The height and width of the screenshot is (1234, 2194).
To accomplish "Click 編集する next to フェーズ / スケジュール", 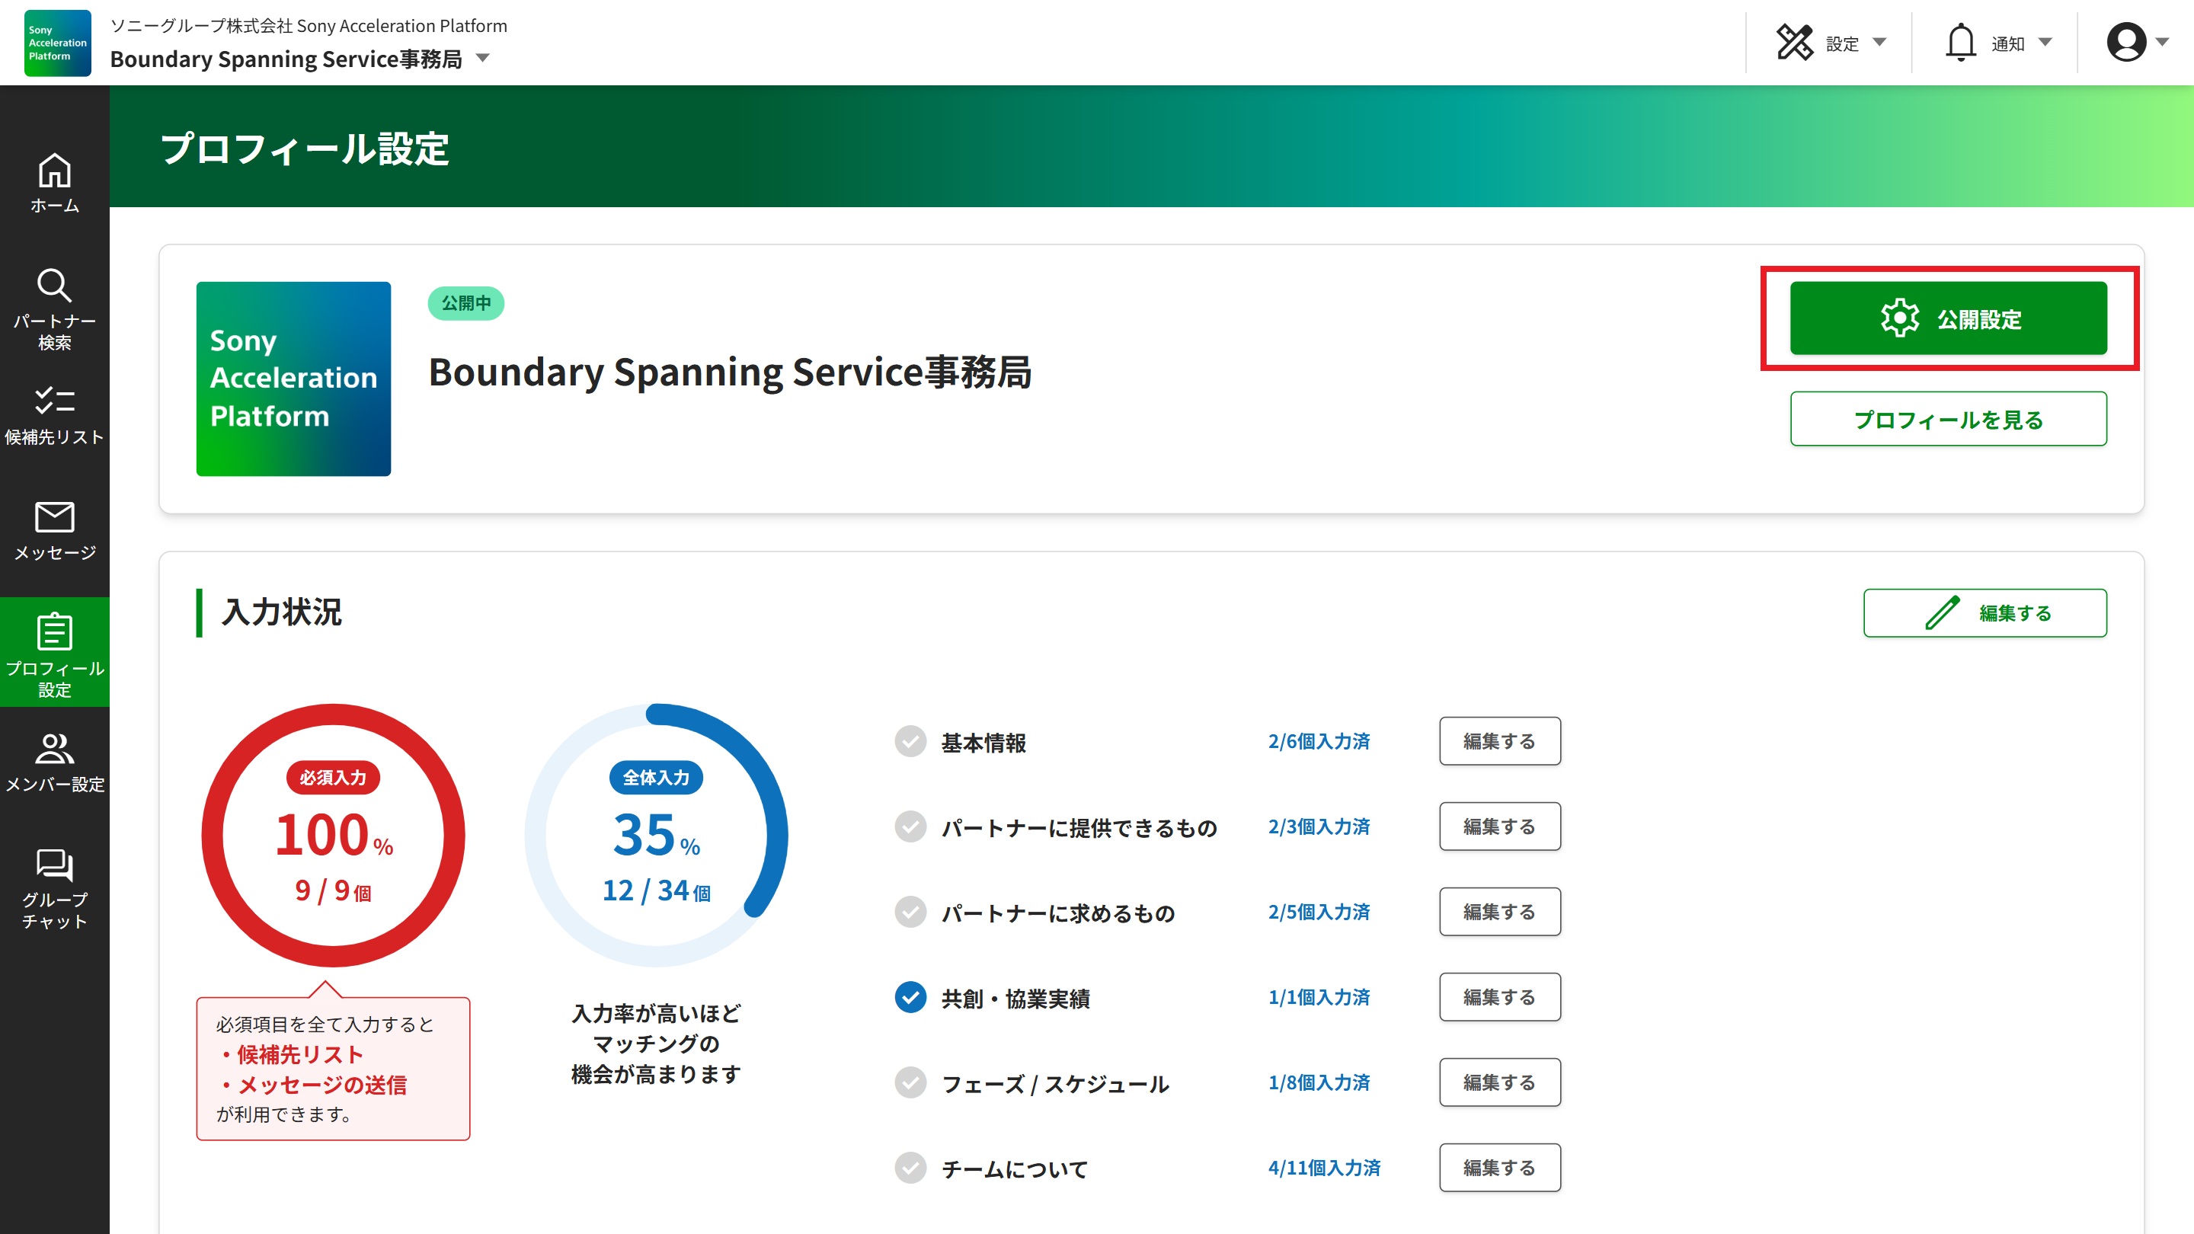I will (1499, 1082).
